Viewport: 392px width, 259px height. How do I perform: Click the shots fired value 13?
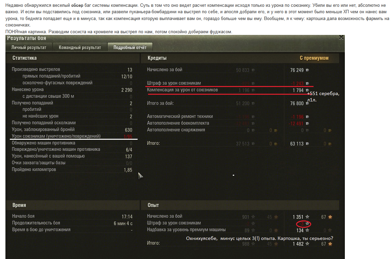click(130, 70)
